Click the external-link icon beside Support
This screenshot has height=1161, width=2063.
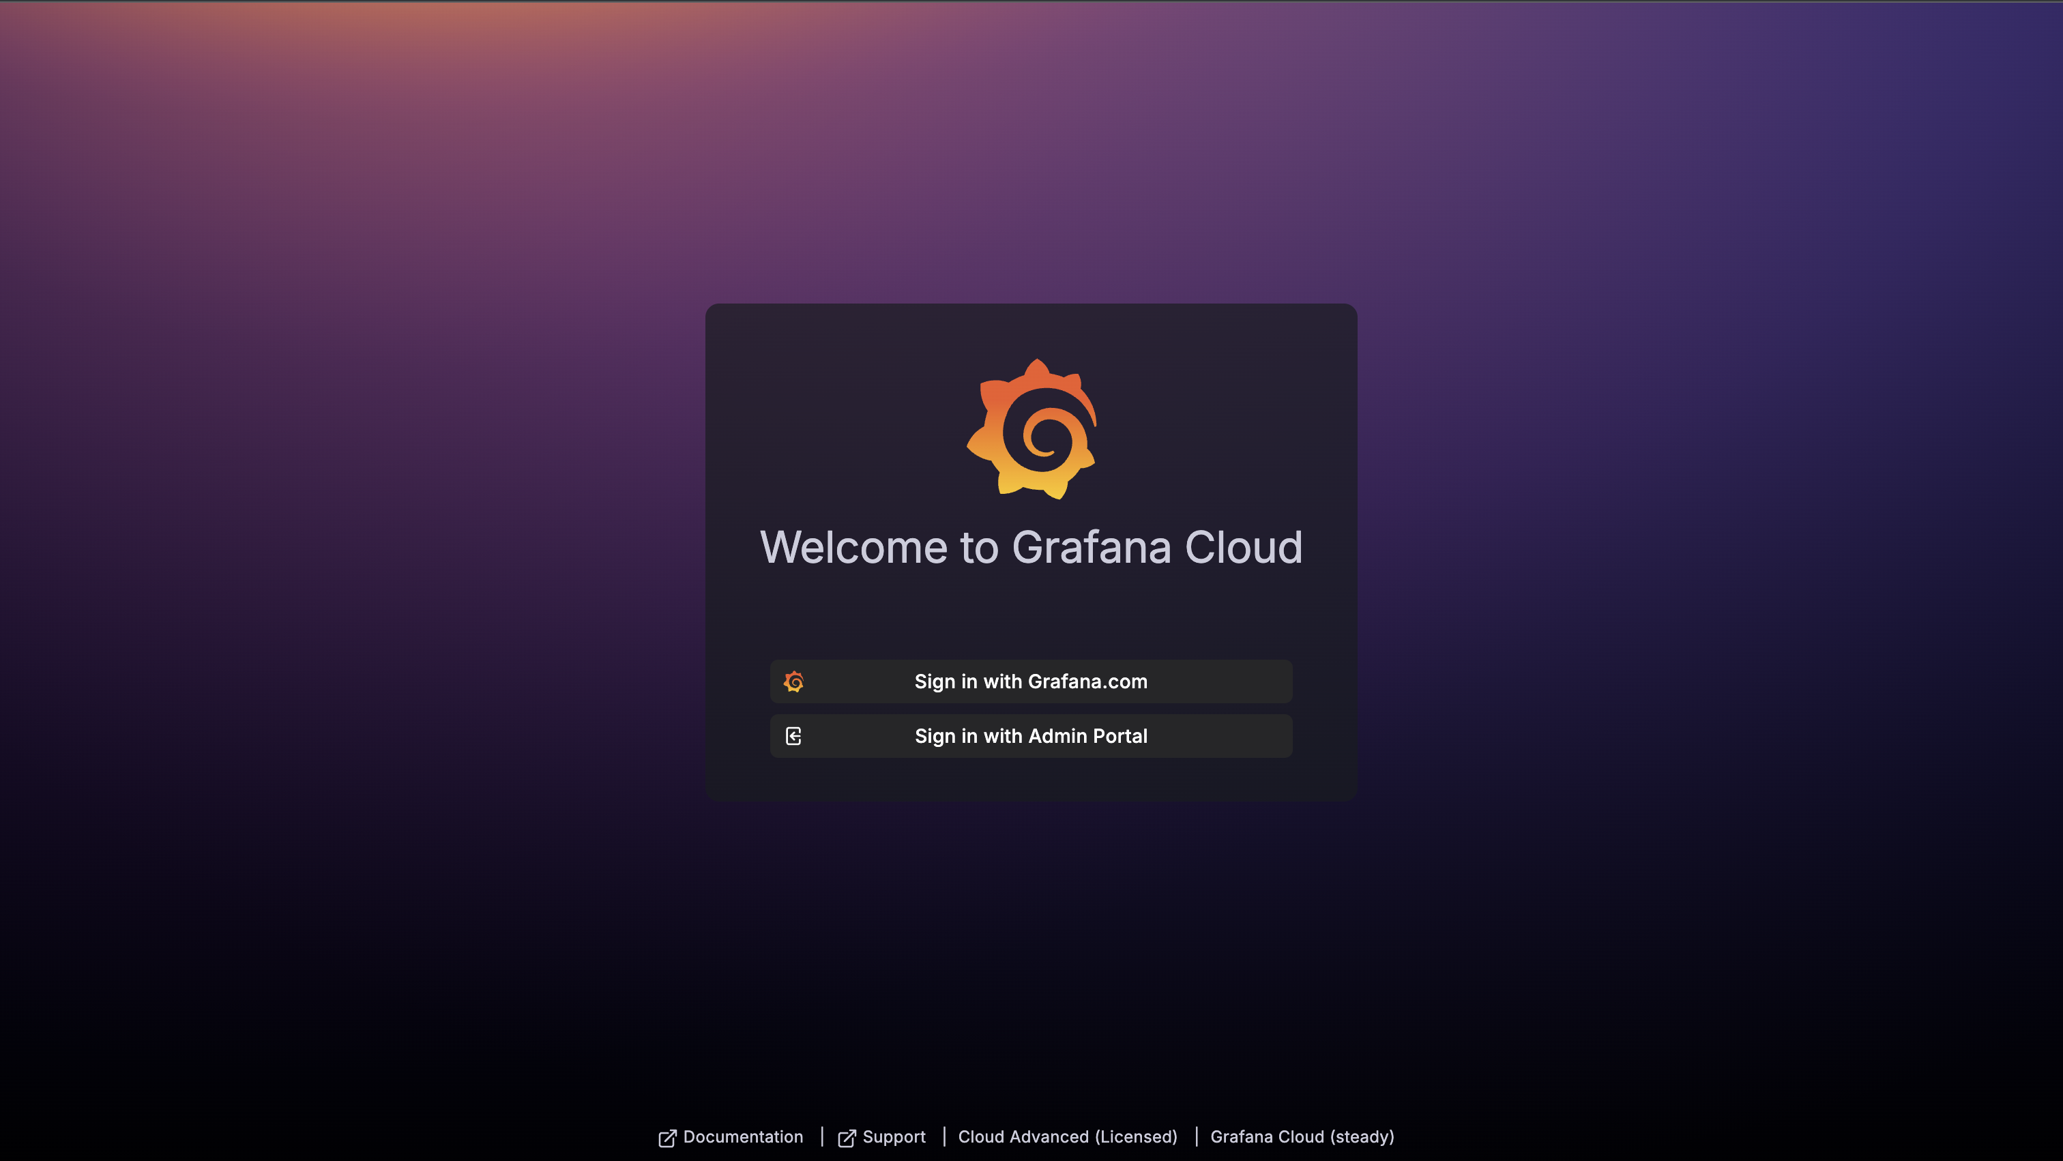pos(847,1138)
